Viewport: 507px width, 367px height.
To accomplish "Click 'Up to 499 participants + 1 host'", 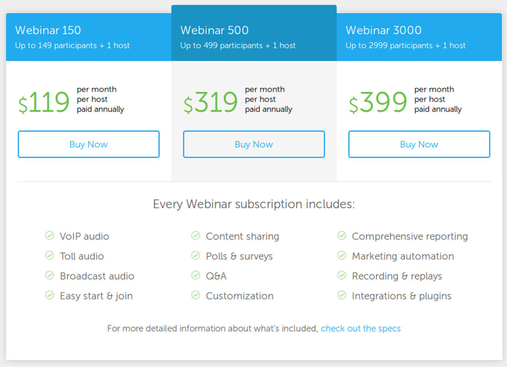I will coord(238,46).
